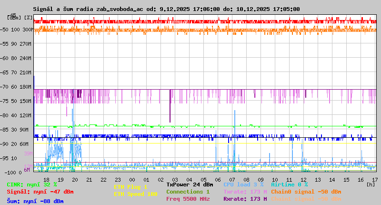Click the '-50 100 300M' y-axis label
This screenshot has width=381, height=205.
(17, 30)
